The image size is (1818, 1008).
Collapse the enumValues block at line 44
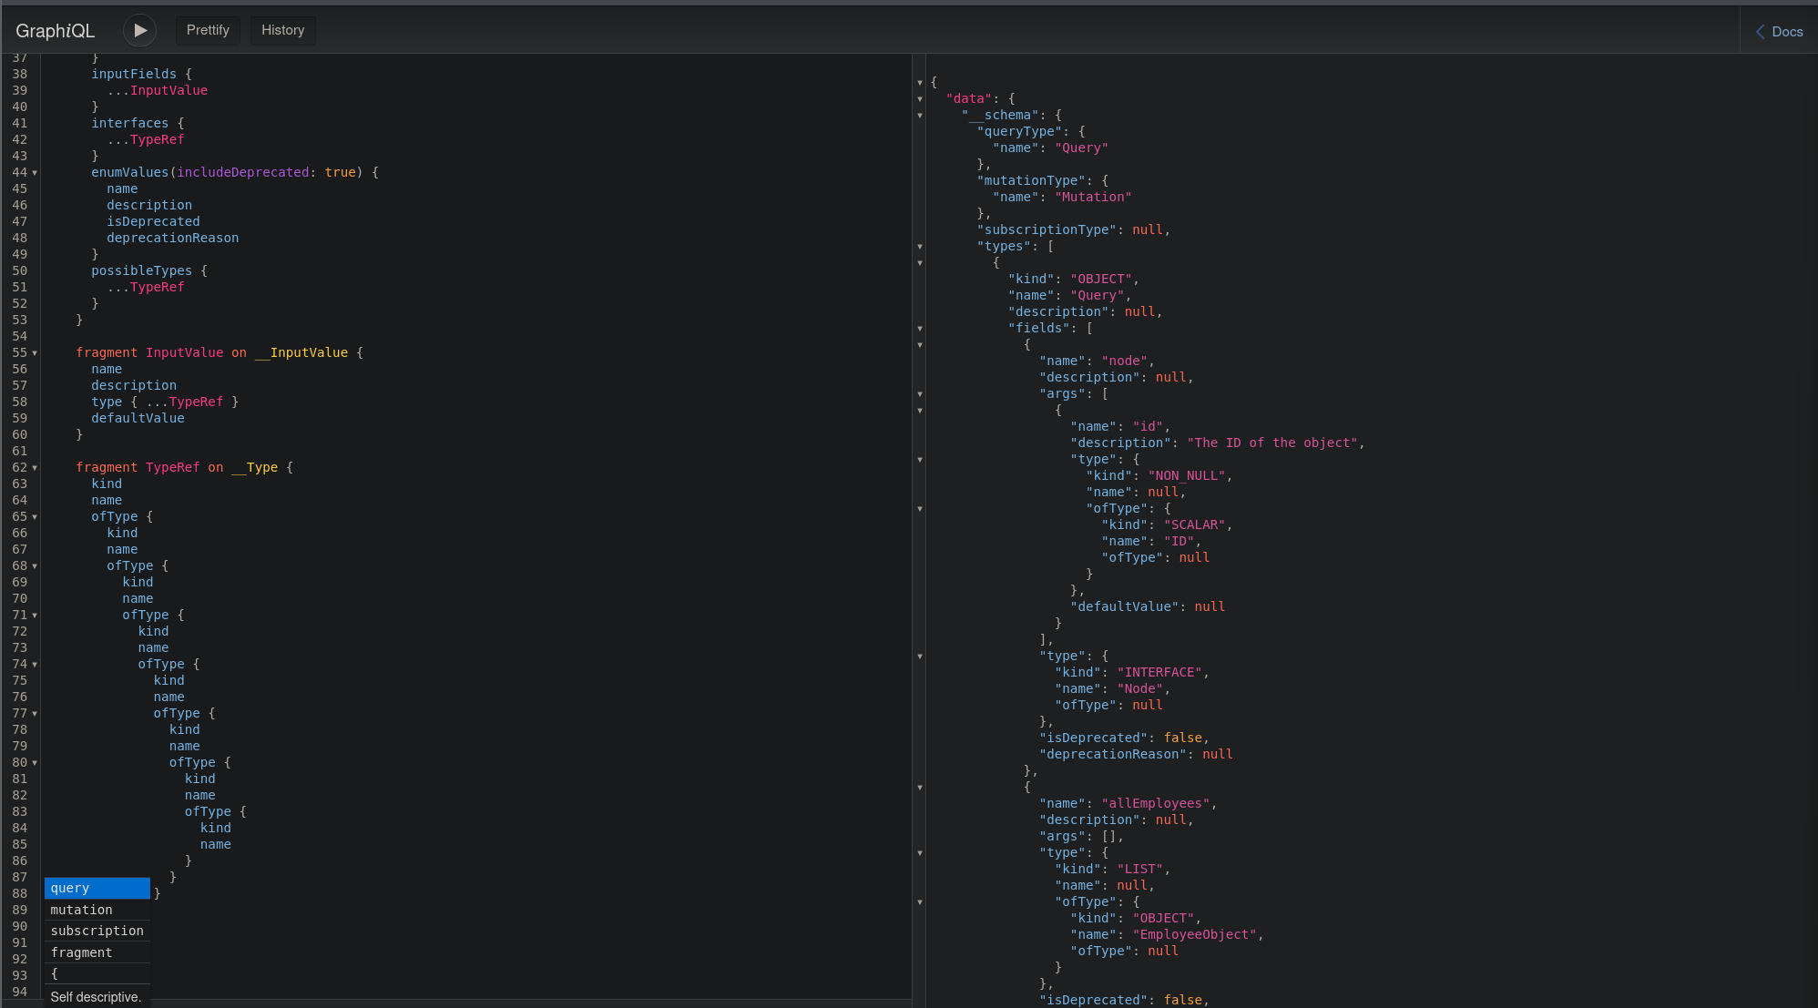35,173
